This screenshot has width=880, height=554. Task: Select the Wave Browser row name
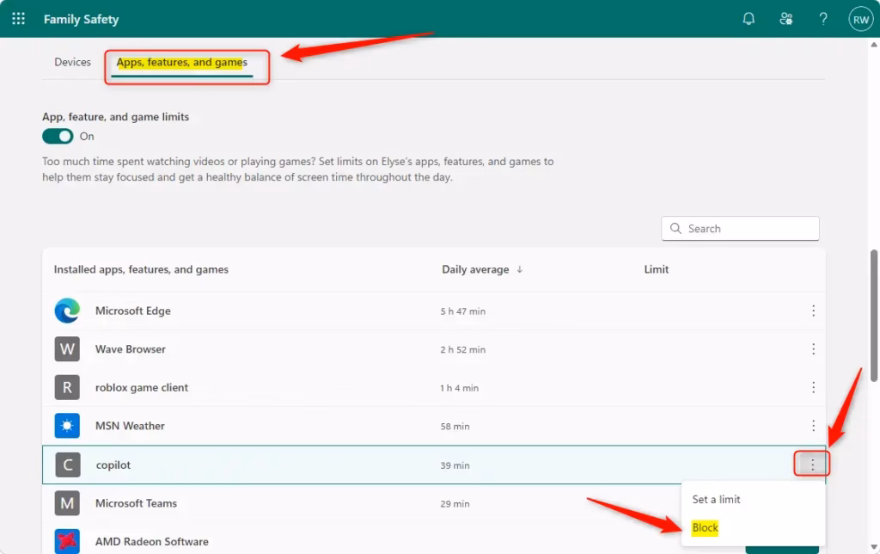point(131,349)
